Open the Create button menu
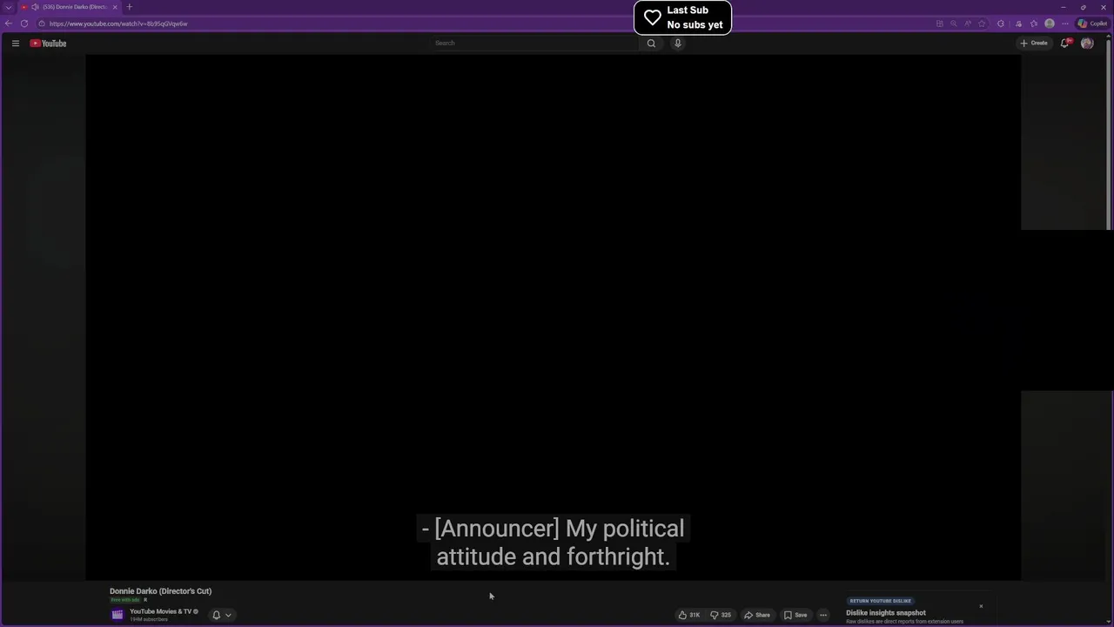This screenshot has width=1114, height=627. click(x=1035, y=43)
